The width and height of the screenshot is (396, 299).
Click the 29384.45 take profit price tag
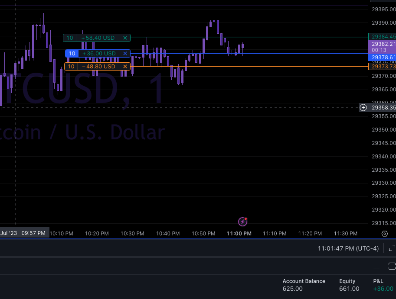383,36
